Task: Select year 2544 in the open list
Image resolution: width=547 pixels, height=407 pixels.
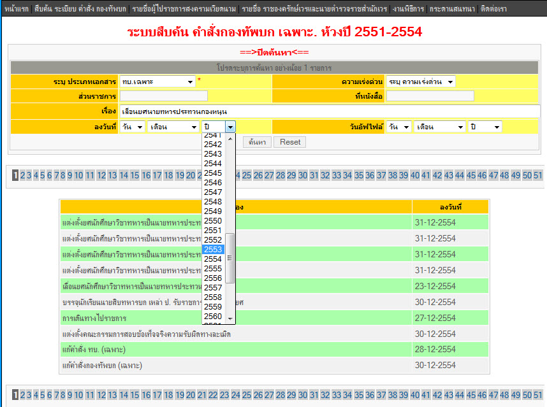Action: click(213, 164)
